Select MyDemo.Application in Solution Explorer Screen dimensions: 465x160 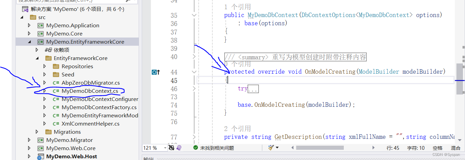(x=73, y=25)
